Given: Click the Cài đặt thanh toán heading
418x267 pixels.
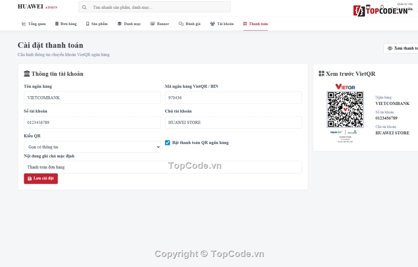Looking at the screenshot, I should click(51, 45).
